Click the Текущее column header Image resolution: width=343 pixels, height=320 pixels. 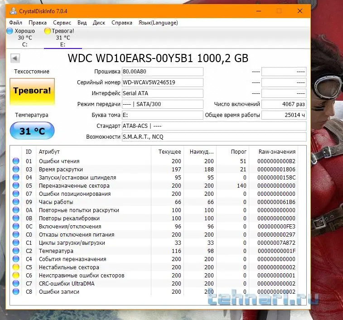(167, 152)
